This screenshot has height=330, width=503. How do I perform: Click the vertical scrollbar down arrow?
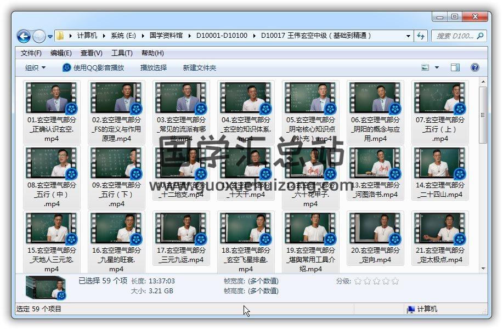coord(483,269)
